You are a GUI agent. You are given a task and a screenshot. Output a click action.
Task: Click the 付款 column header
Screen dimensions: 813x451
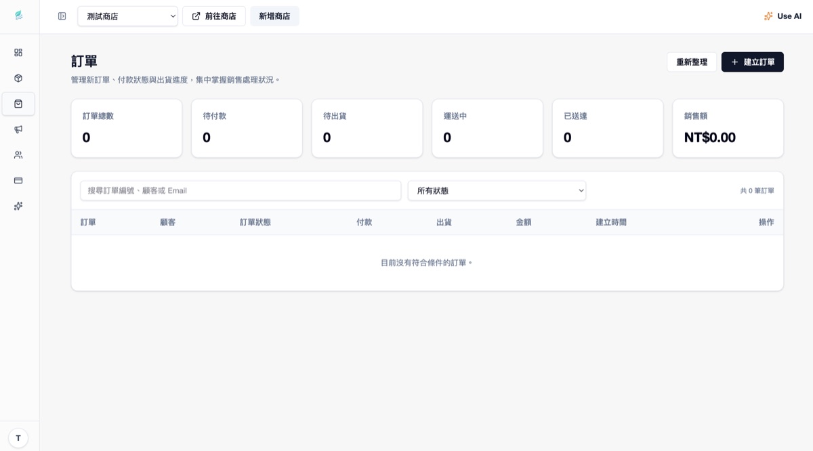pos(364,222)
